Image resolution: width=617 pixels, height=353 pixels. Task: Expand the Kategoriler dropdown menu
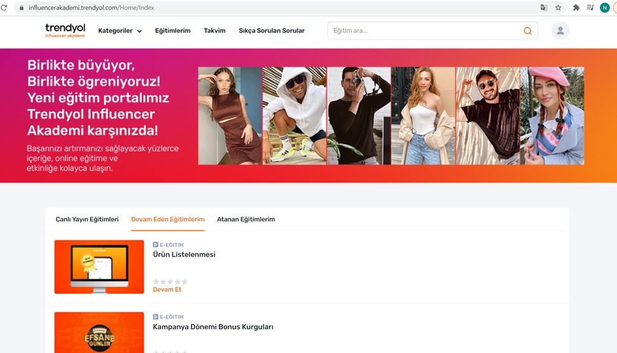(x=120, y=31)
